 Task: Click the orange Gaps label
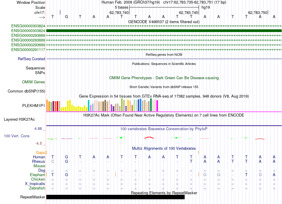pyautogui.click(x=40, y=152)
